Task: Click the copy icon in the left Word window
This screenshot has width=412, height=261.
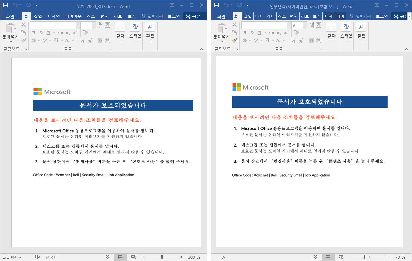Action: coord(23,33)
